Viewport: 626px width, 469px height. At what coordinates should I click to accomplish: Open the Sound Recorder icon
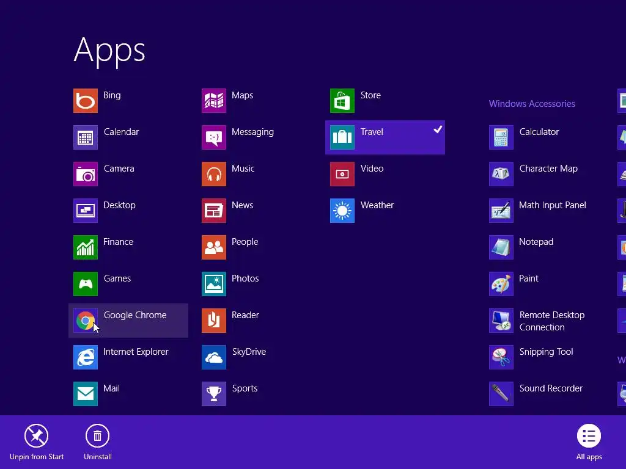coord(501,394)
